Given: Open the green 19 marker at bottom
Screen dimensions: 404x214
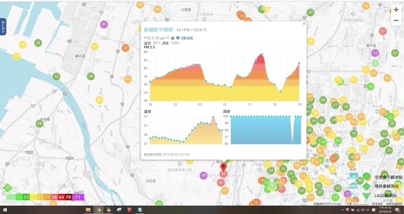Looking at the screenshot, I should [x=159, y=204].
